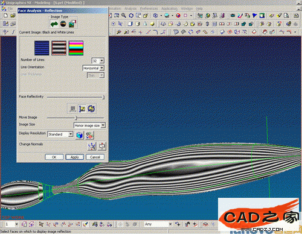The image size is (302, 234).
Task: Pick the user-defined image type icon
Action: 72,24
